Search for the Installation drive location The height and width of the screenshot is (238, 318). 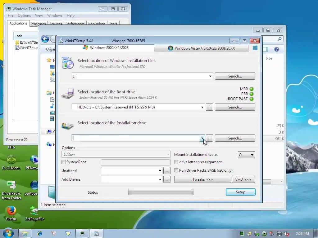tap(235, 138)
